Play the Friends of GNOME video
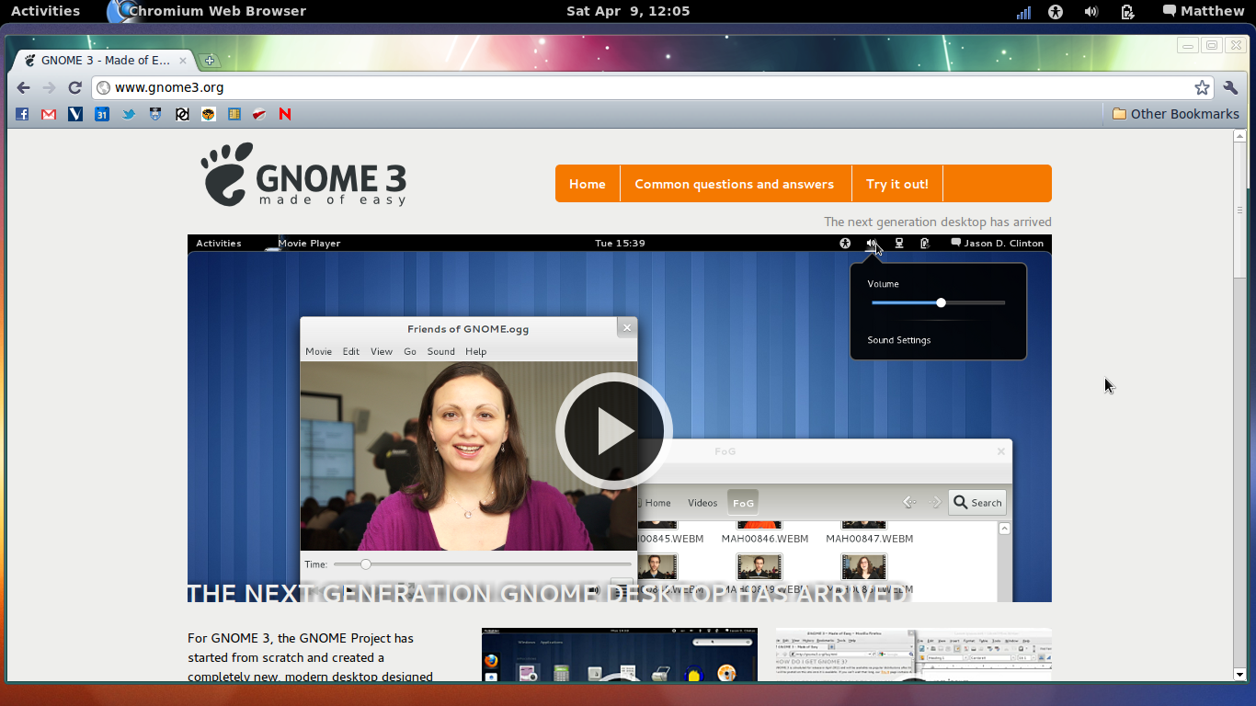The image size is (1256, 706). click(x=614, y=430)
